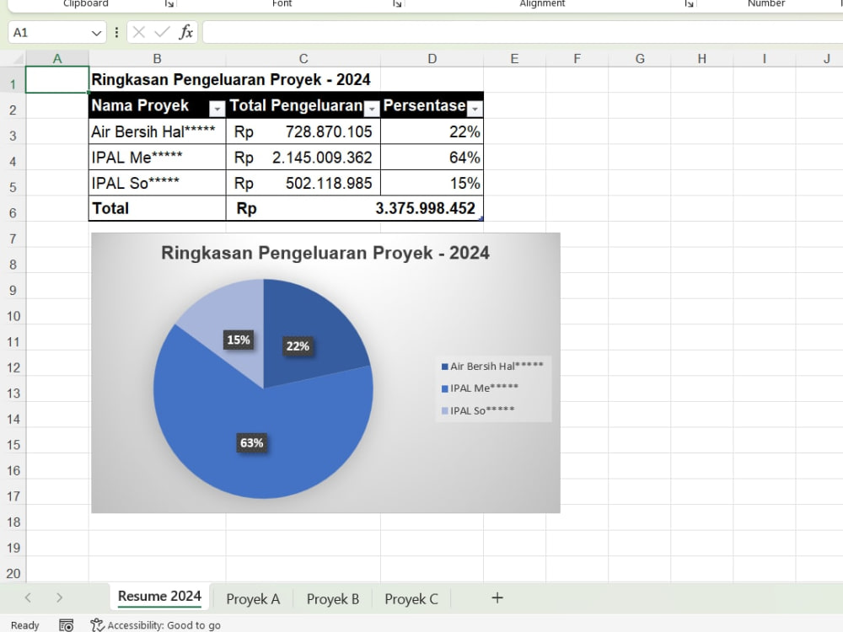Image resolution: width=843 pixels, height=632 pixels.
Task: Open the Clipboard dialog launcher
Action: pyautogui.click(x=169, y=3)
